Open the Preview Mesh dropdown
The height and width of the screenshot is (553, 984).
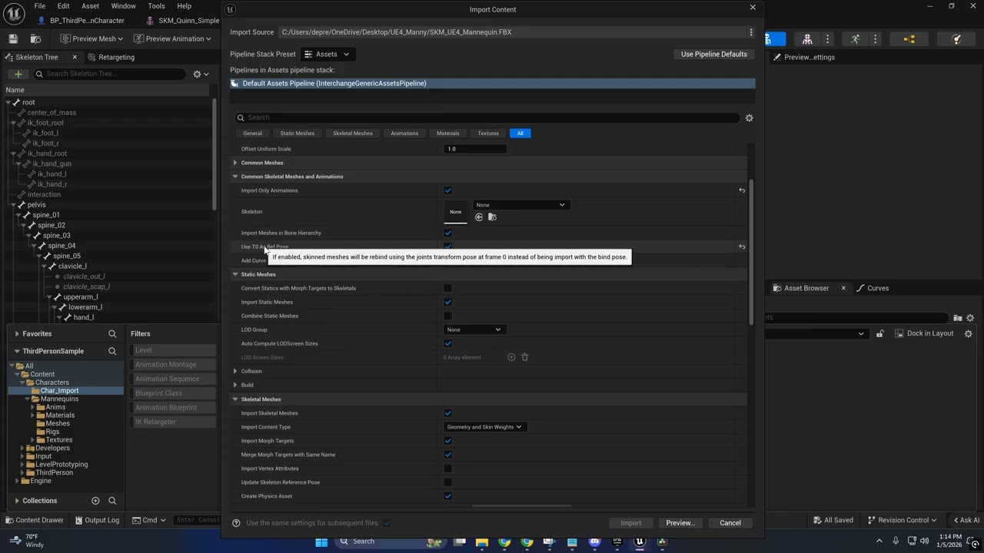pos(91,39)
